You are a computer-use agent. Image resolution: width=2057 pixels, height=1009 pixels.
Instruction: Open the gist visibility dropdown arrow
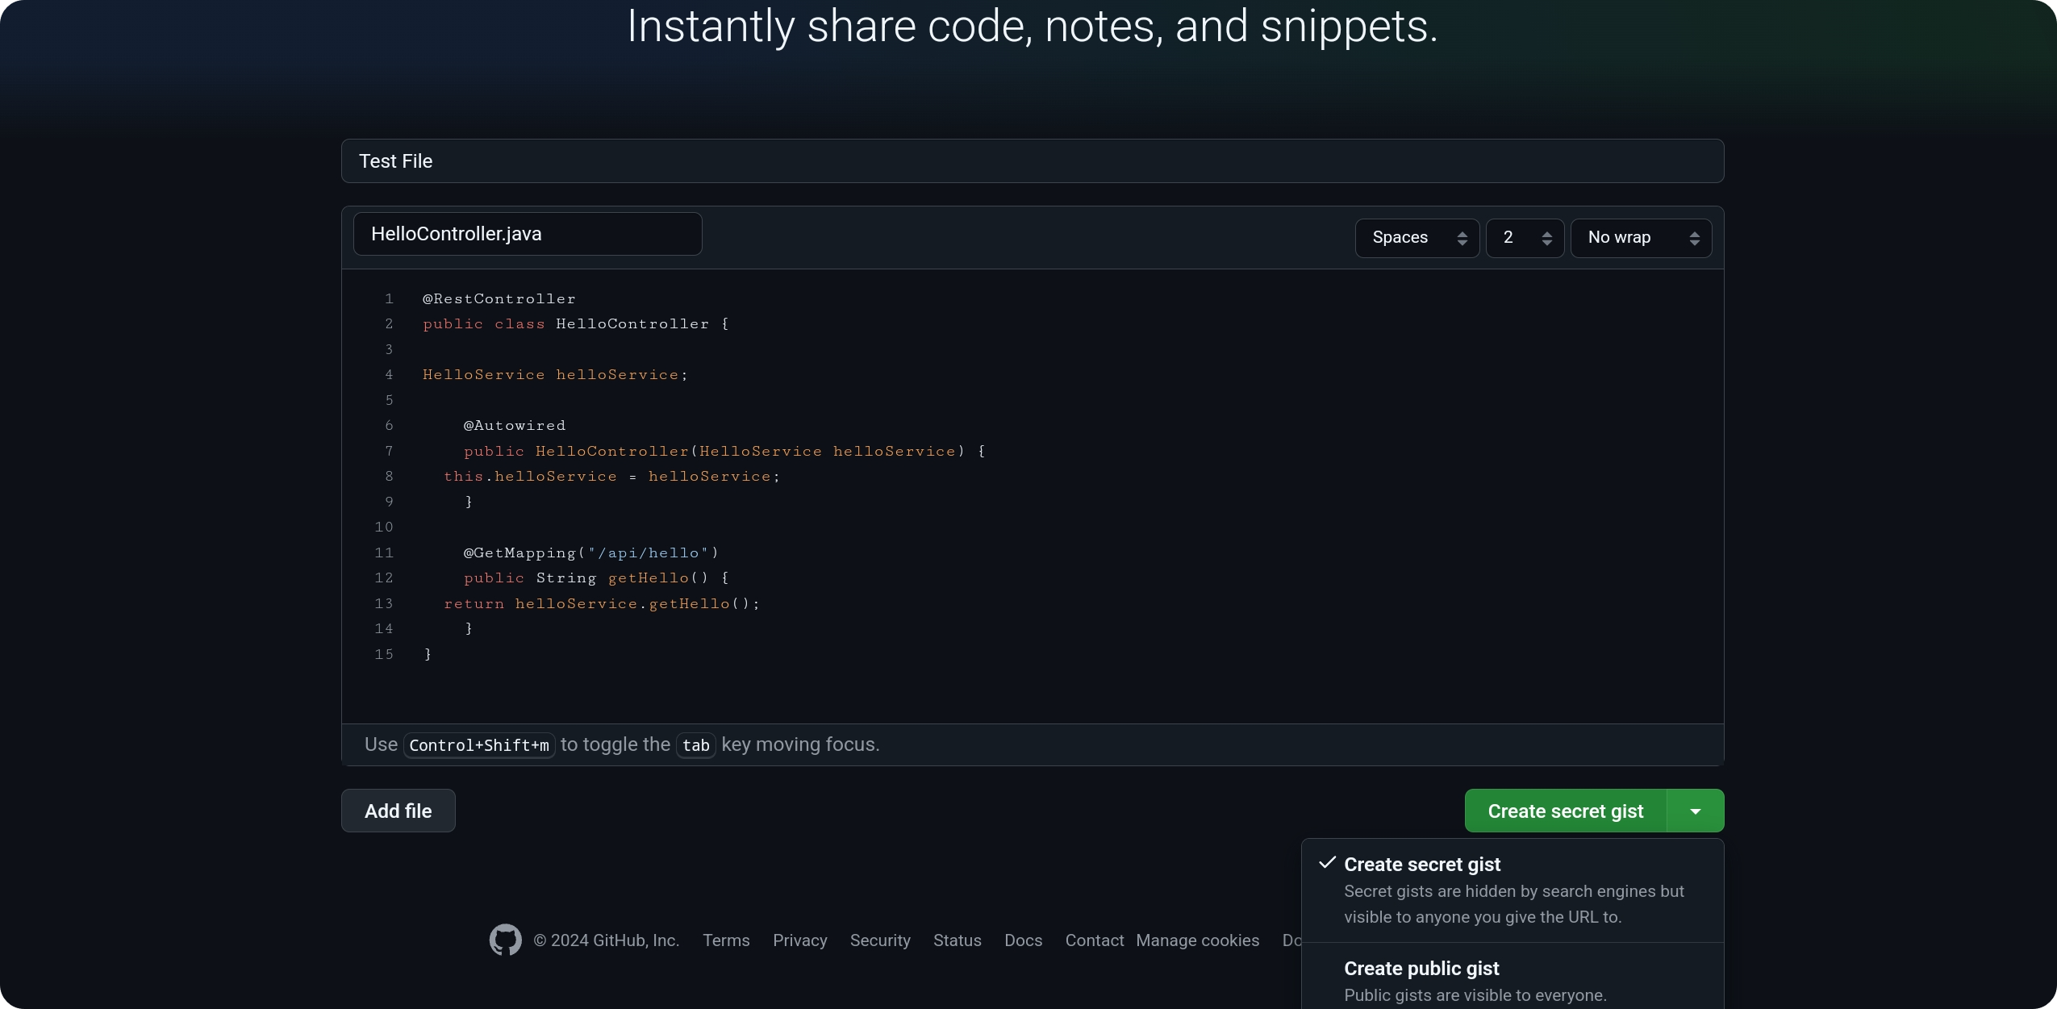click(x=1695, y=811)
